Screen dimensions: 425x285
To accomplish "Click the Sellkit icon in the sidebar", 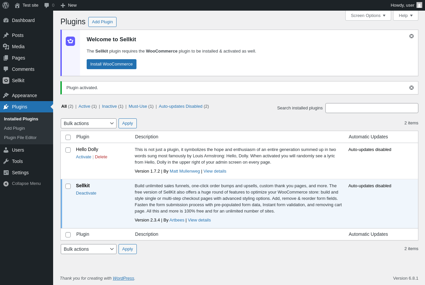I will coord(6,80).
